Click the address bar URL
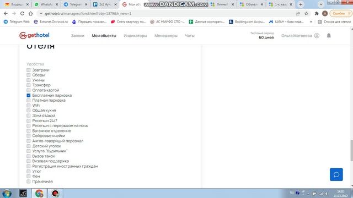The height and width of the screenshot is (198, 353). [x=88, y=13]
